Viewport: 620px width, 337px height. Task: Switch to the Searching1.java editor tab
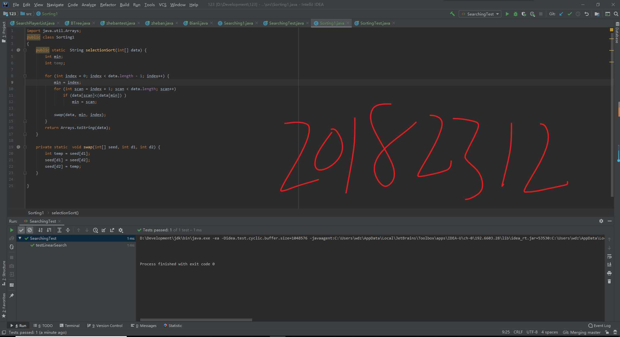pos(238,23)
